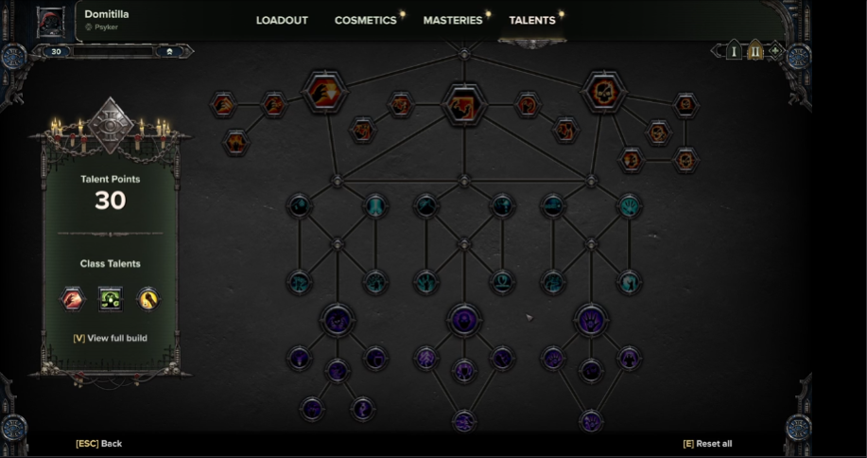
Task: Select the teal open-hand talent node
Action: tap(630, 206)
